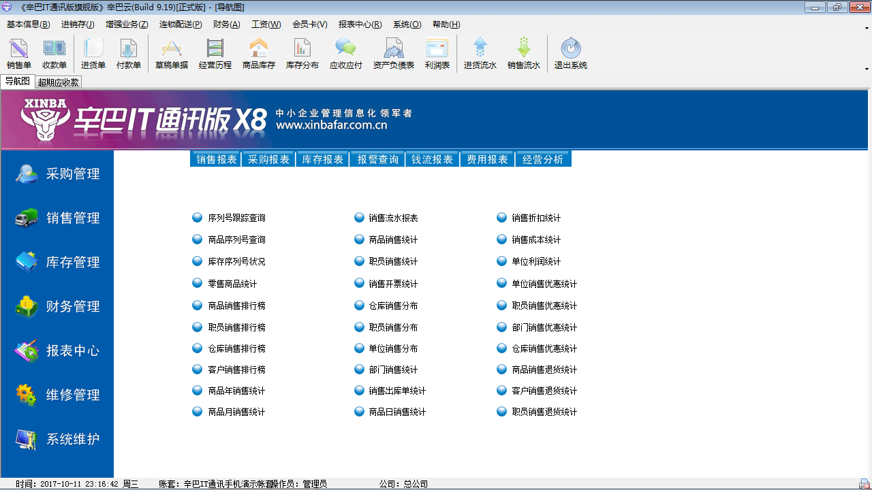Open 商品销售退货统计 link
Viewport: 872px width, 490px height.
coord(544,370)
